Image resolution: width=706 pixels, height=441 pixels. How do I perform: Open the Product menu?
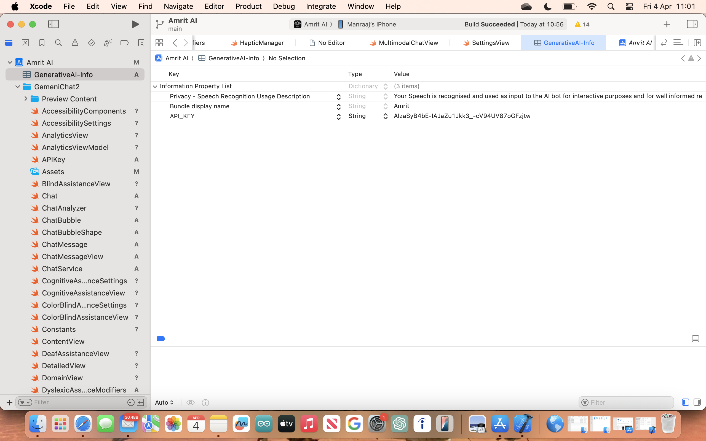[248, 6]
